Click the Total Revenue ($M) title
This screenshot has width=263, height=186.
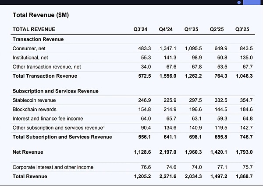pyautogui.click(x=41, y=15)
